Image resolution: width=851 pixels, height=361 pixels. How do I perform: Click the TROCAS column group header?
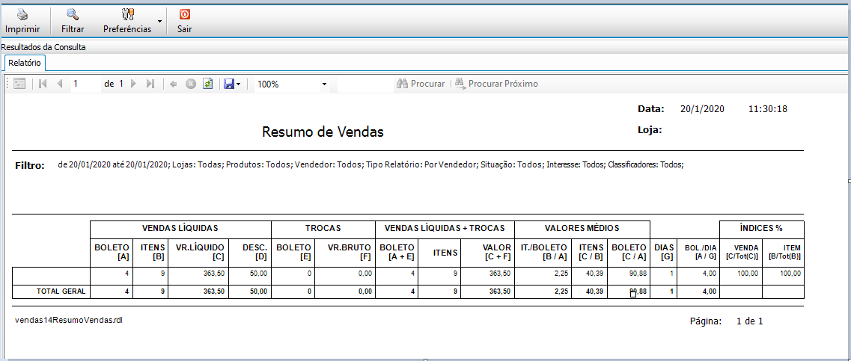pyautogui.click(x=323, y=228)
